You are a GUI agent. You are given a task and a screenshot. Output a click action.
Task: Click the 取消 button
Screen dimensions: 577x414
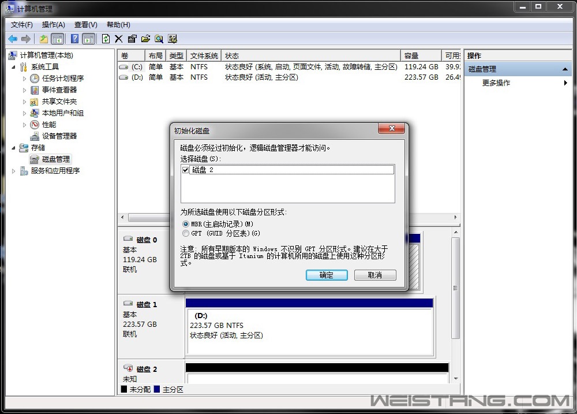pos(375,275)
